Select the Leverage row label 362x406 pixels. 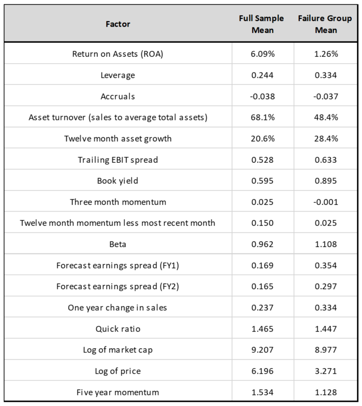(x=118, y=75)
